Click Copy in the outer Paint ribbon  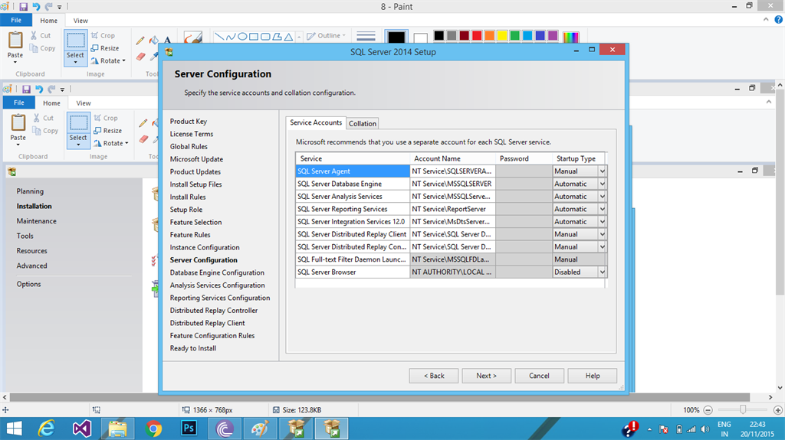pyautogui.click(x=43, y=48)
